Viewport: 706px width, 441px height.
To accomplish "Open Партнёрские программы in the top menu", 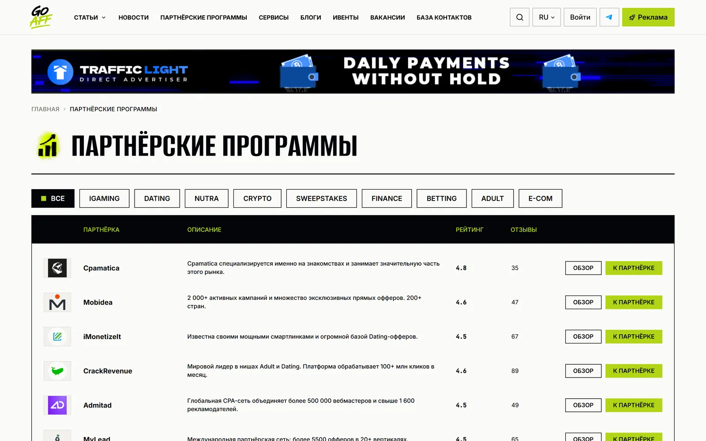I will tap(203, 18).
